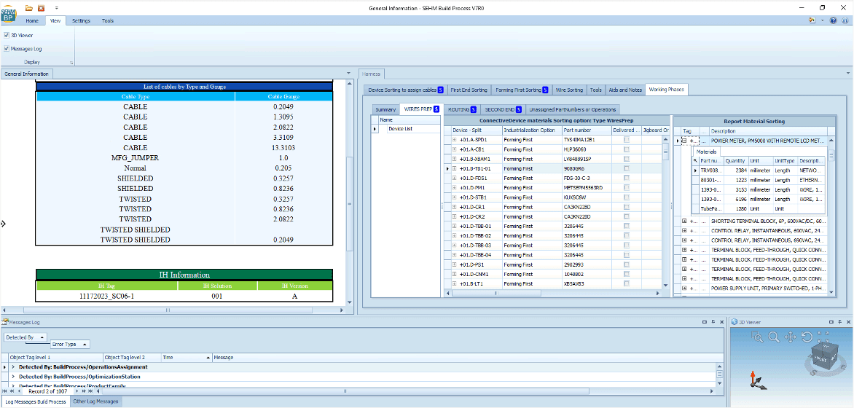This screenshot has height=408, width=854.
Task: Expand the BuildProcess/OptimizationStation message group
Action: click(13, 377)
